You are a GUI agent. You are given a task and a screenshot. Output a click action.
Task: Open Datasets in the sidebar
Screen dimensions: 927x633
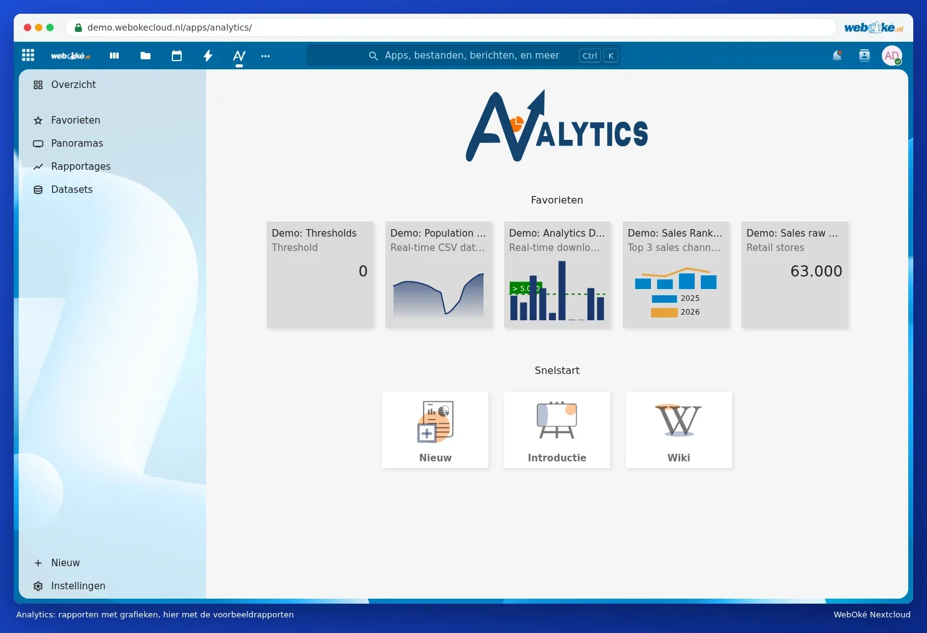point(112,189)
